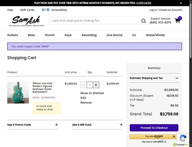Open the Bass menu
The width and height of the screenshot is (192, 147).
(31, 35)
